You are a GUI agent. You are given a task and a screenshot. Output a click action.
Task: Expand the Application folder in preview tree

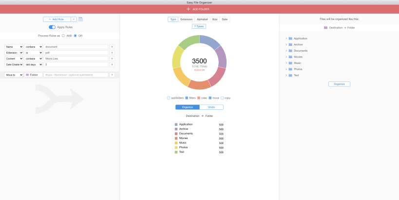[x=286, y=39]
